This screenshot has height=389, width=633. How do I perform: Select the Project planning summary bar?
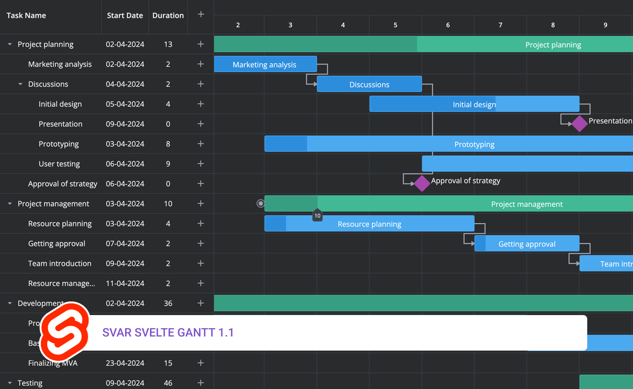click(x=424, y=44)
